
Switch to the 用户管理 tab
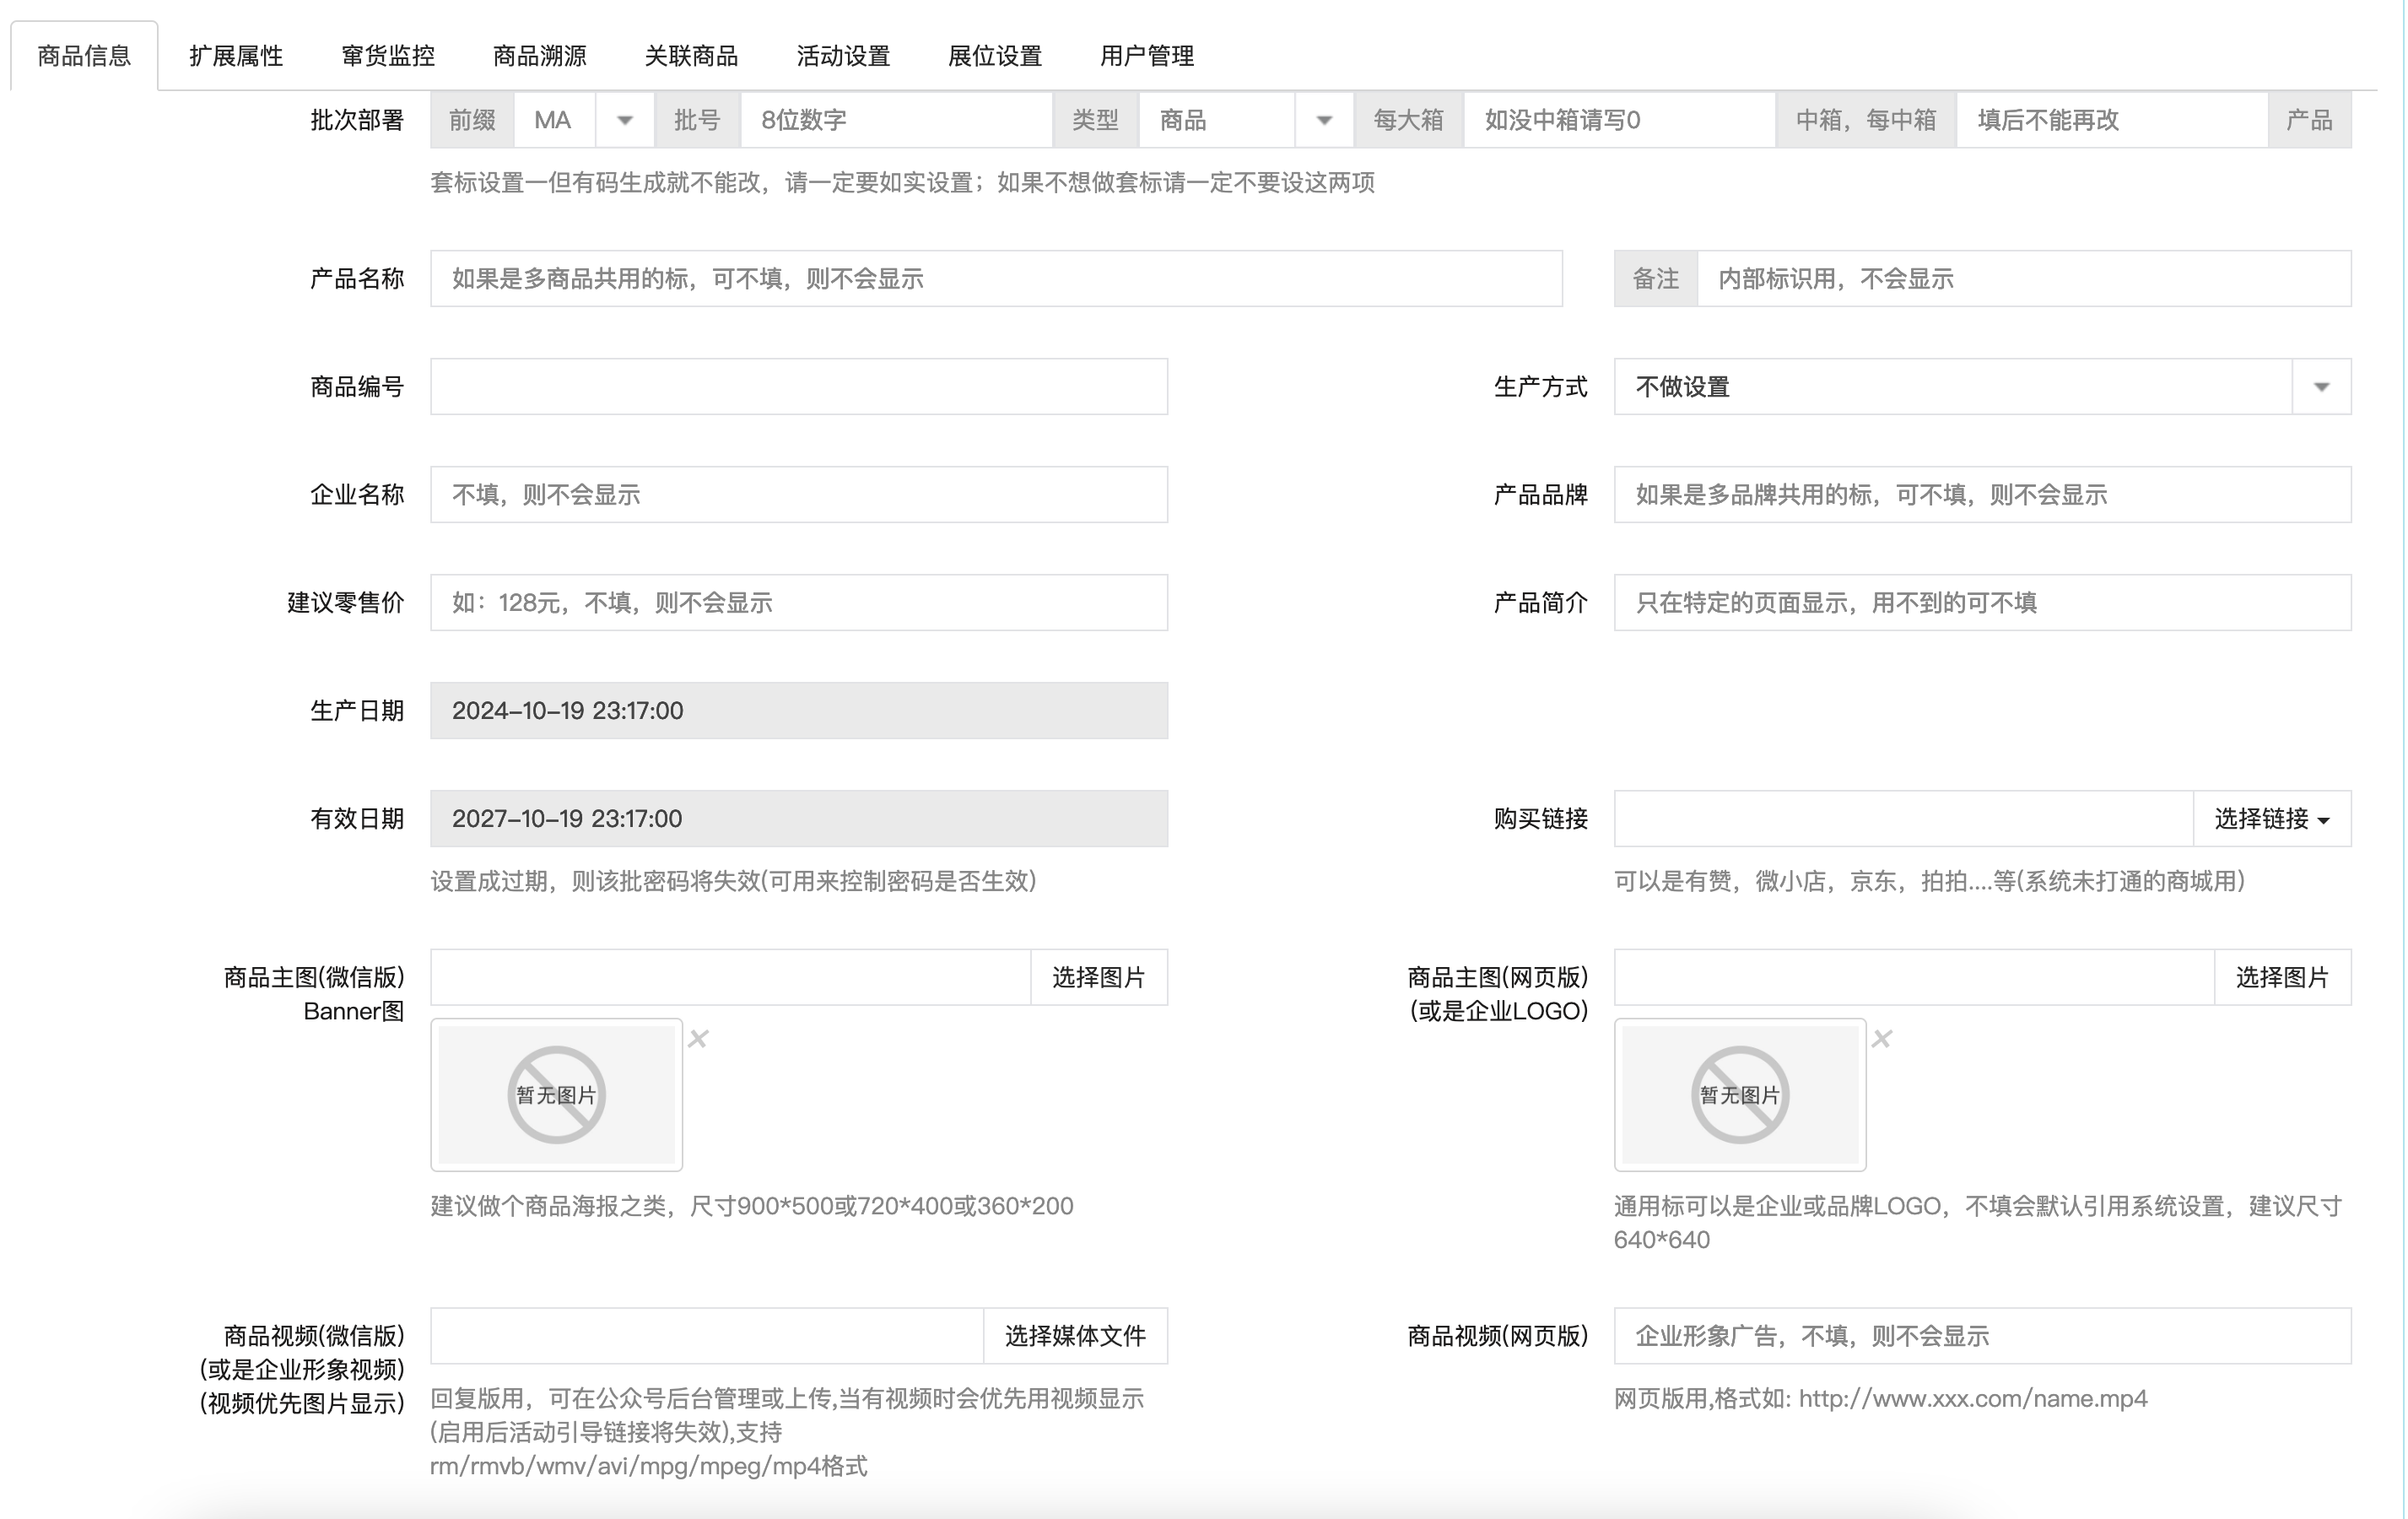[1147, 56]
